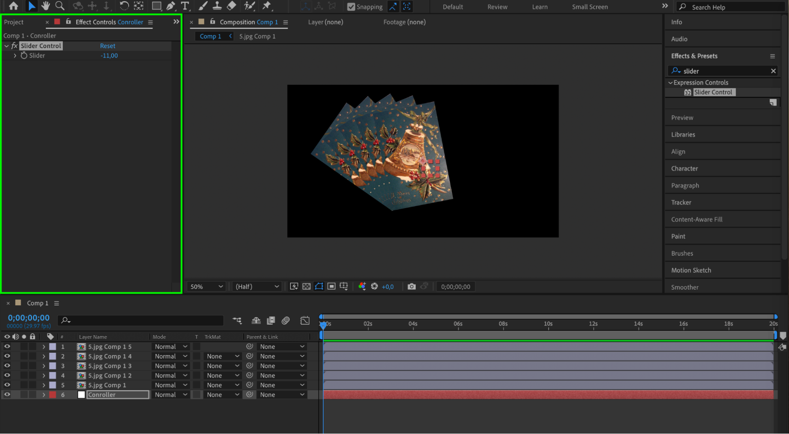Click the Home icon
The image size is (789, 434).
pos(13,6)
